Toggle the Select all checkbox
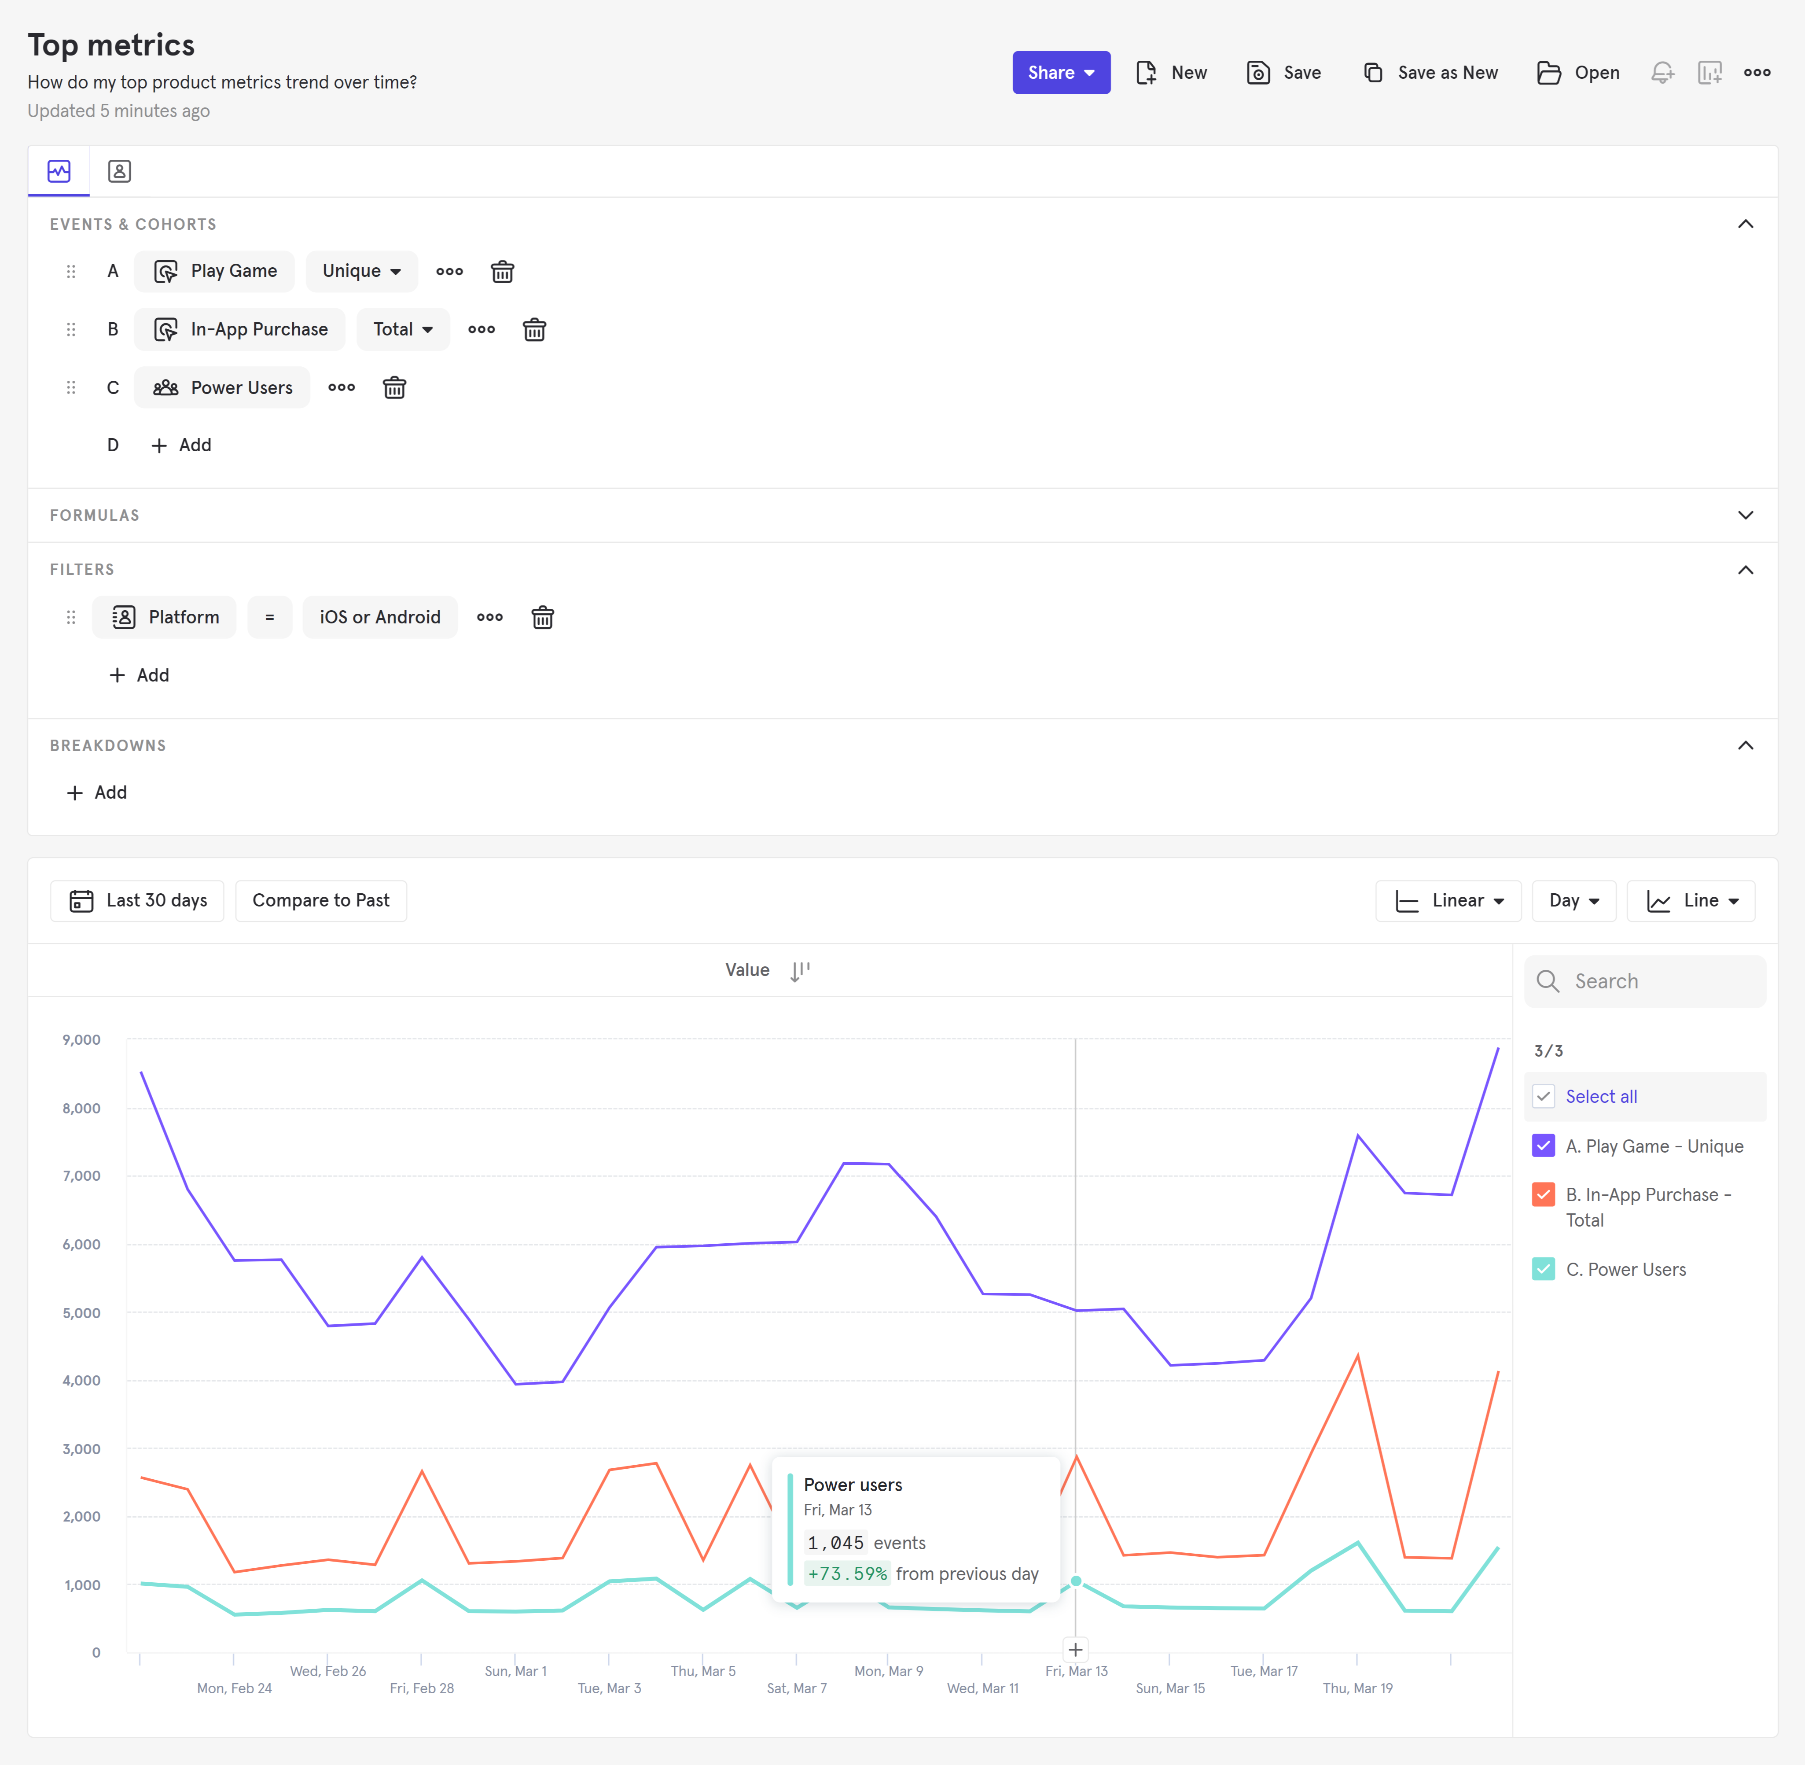The width and height of the screenshot is (1805, 1765). (x=1543, y=1096)
